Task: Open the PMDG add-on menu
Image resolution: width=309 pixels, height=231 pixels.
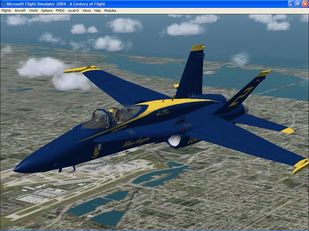Action: 60,10
